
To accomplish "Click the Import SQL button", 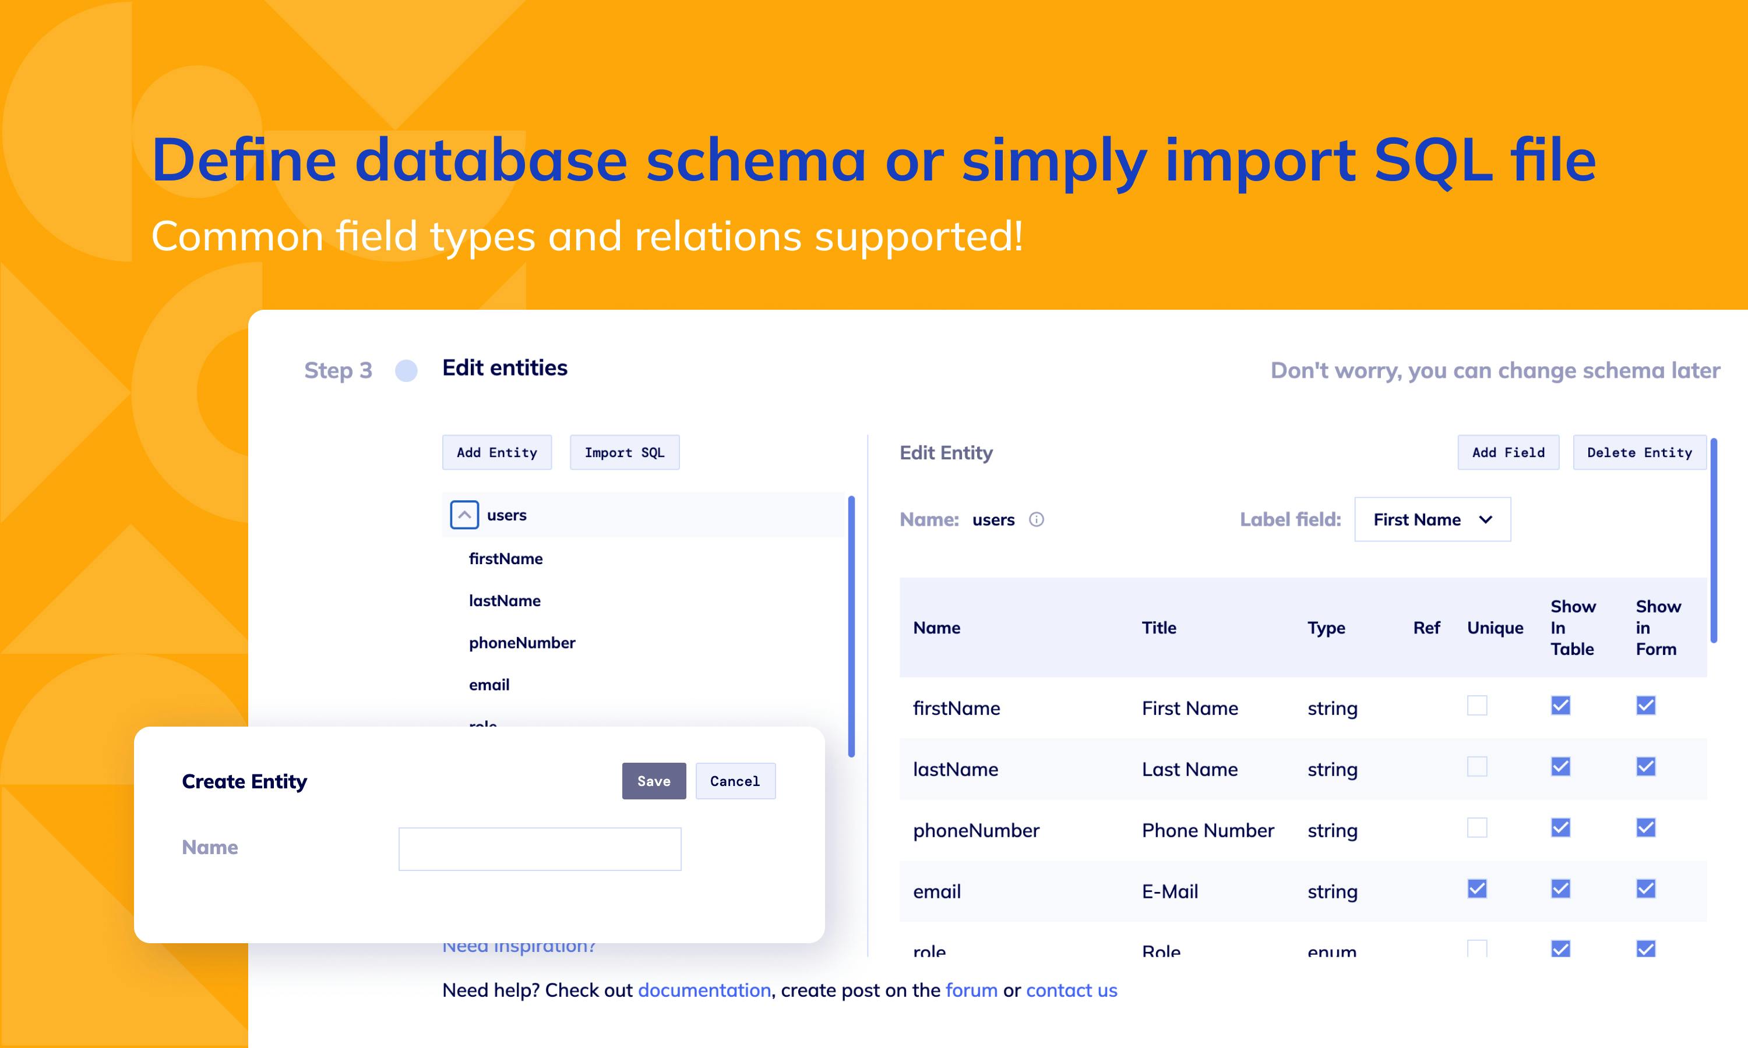I will [x=625, y=452].
